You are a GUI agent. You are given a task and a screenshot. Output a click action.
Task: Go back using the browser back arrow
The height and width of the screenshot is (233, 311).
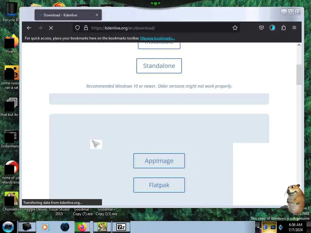pos(29,28)
